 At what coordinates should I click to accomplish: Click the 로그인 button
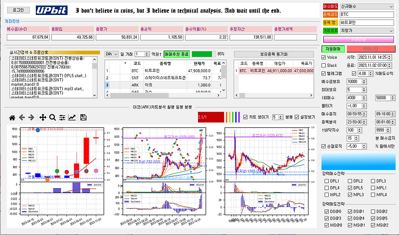18,10
